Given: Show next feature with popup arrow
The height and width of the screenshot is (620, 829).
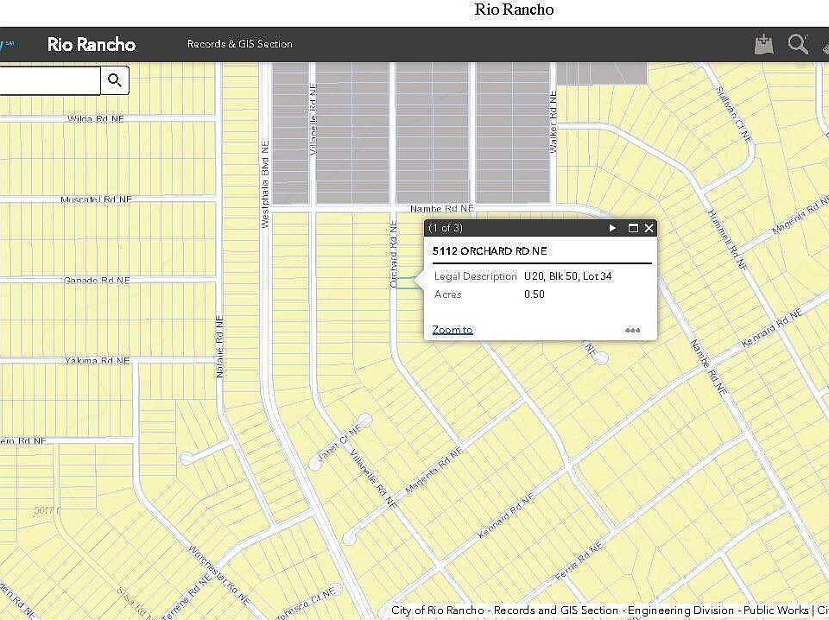Looking at the screenshot, I should pyautogui.click(x=613, y=228).
